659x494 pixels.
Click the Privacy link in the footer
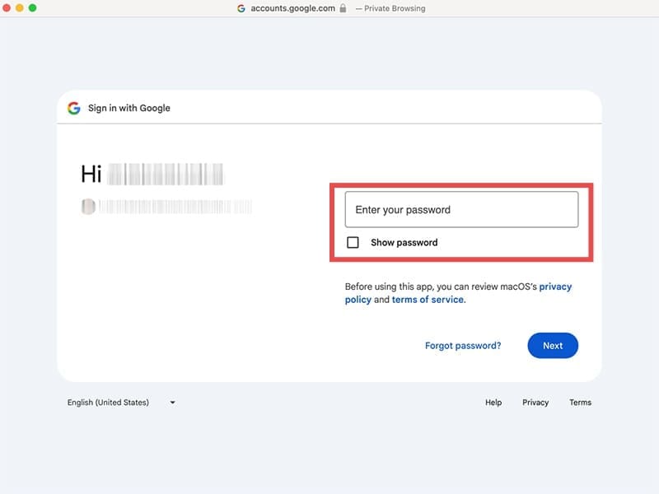[535, 403]
